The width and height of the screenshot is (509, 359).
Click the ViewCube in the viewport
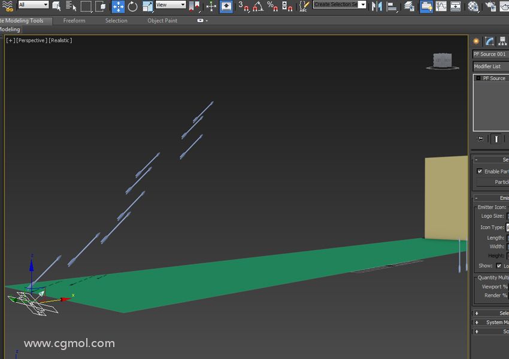(x=443, y=61)
